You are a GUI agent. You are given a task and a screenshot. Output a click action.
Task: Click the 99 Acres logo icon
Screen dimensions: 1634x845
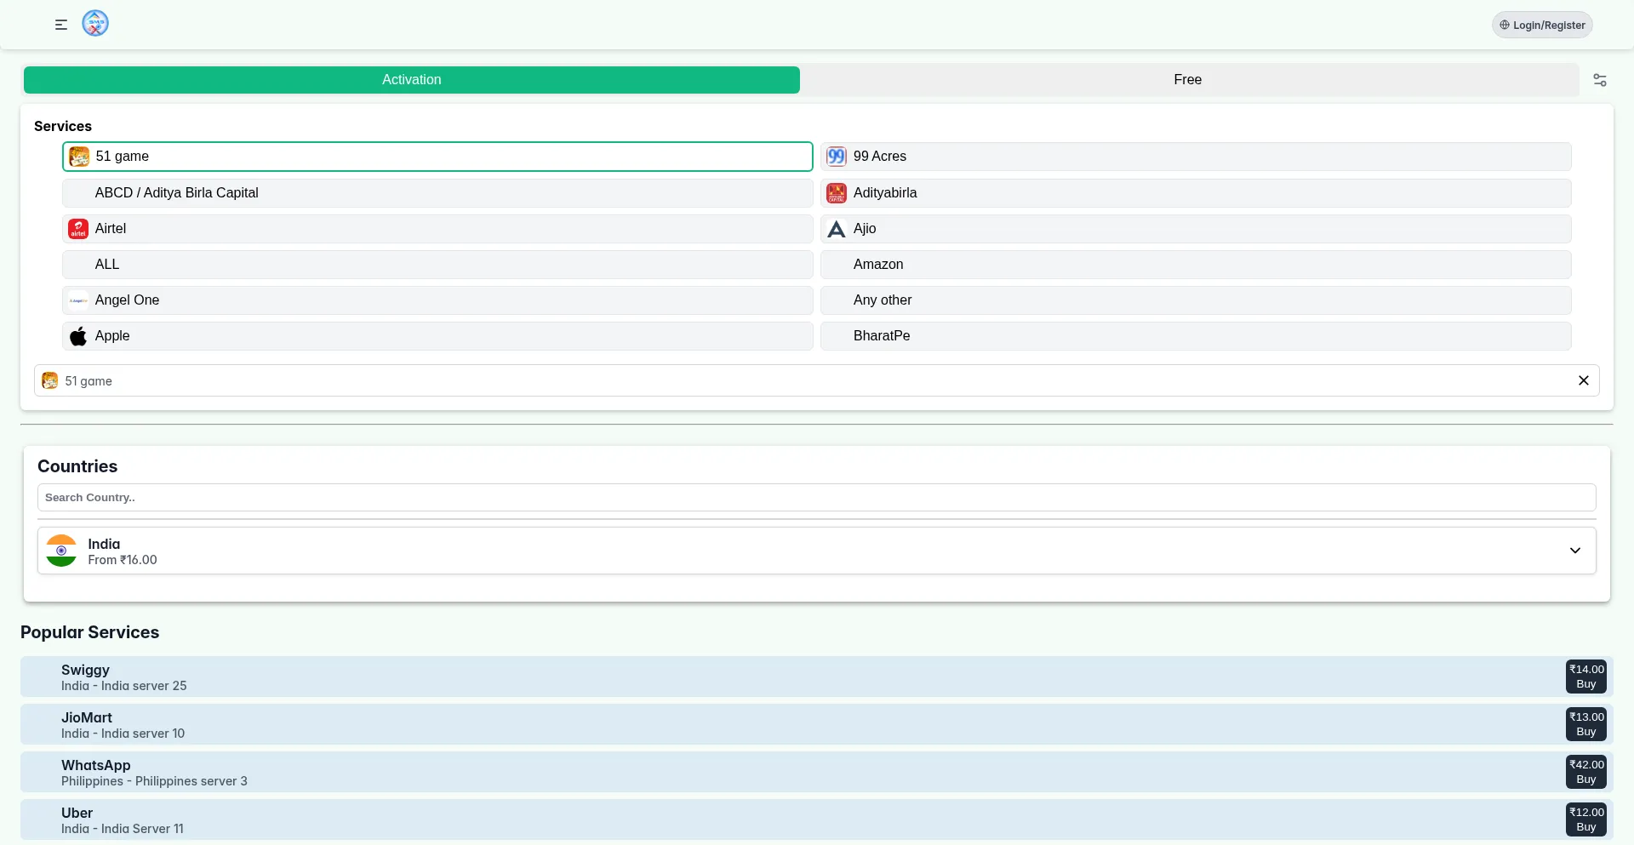(x=837, y=157)
